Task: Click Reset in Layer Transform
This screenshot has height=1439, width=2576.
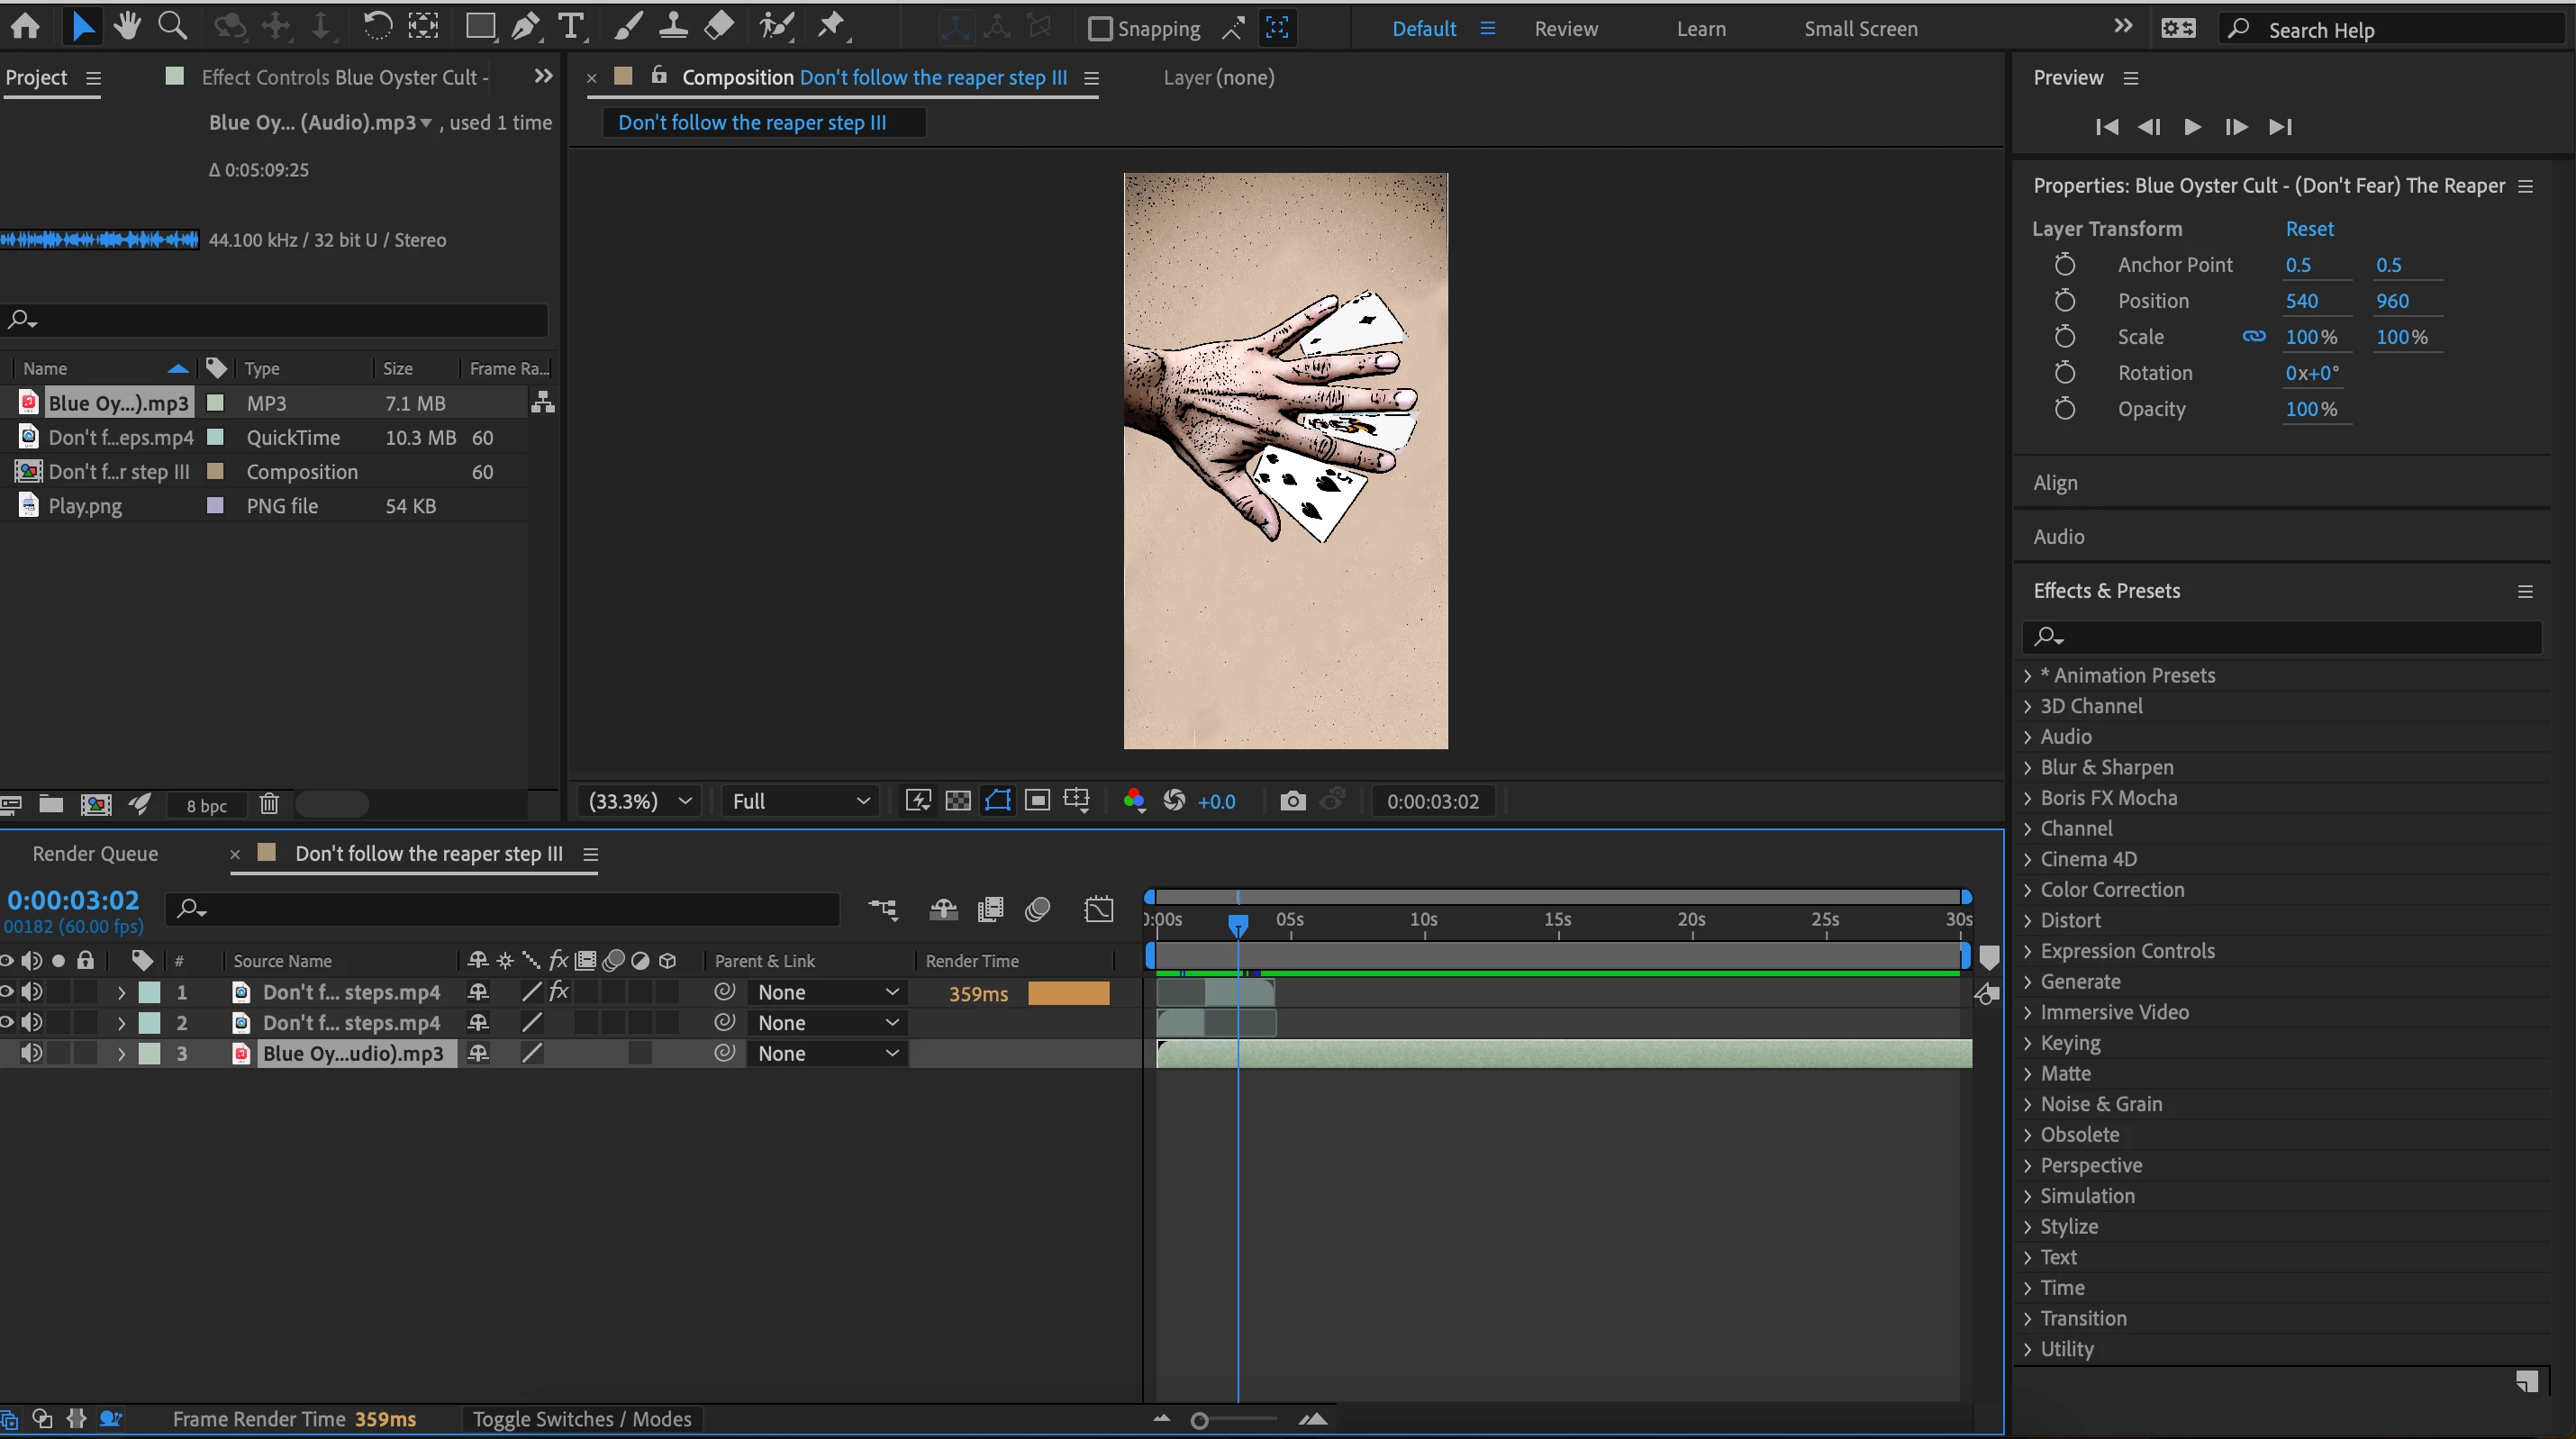Action: click(x=2309, y=229)
